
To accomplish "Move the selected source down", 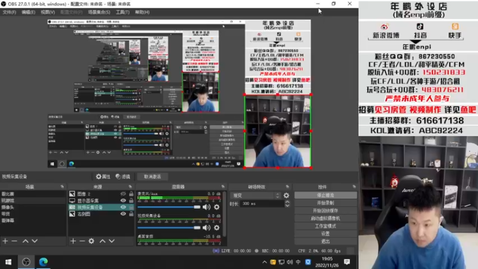I will coord(112,241).
